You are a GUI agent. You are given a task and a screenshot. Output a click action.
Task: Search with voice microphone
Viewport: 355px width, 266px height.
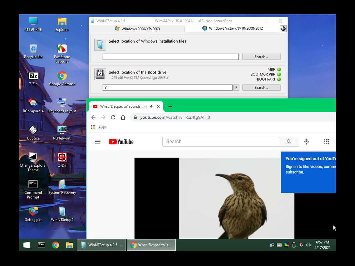(x=306, y=142)
